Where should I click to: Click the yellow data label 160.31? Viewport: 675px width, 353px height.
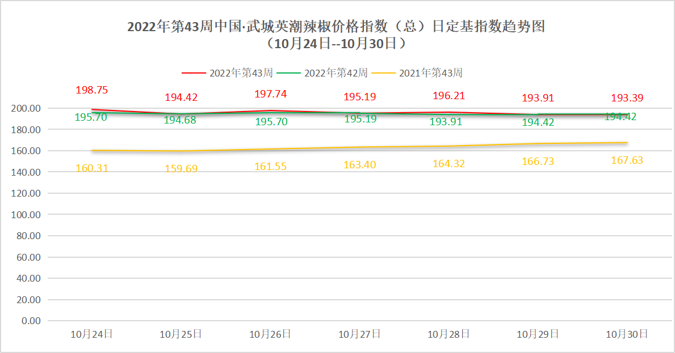(x=91, y=168)
